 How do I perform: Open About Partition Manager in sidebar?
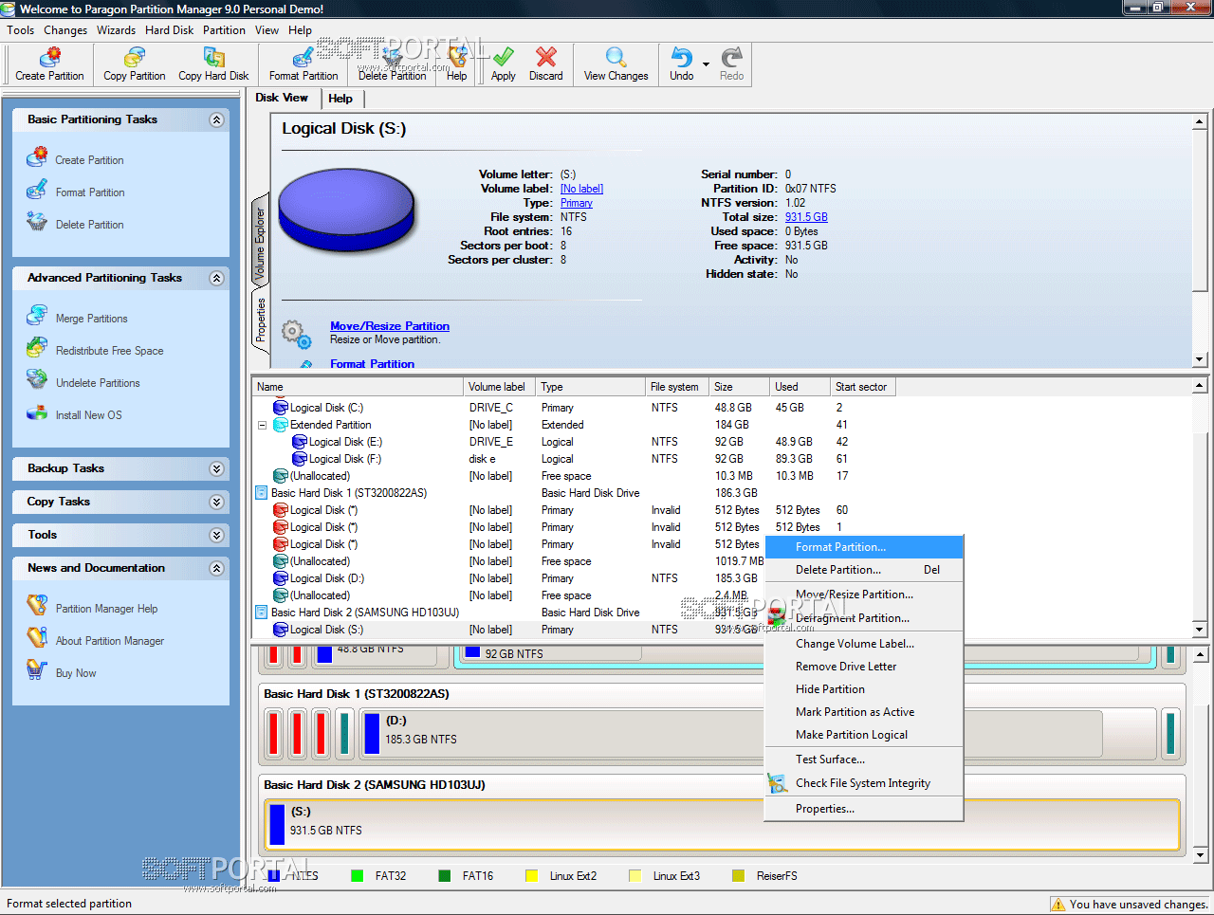pyautogui.click(x=109, y=641)
